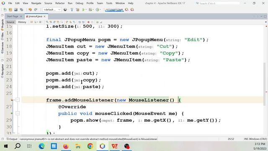Run the project with the green arrow
268x151 pixels.
click(83, 10)
